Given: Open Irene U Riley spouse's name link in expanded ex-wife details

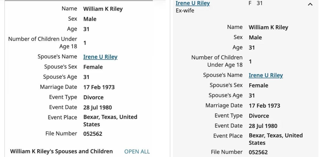Looking at the screenshot, I should pyautogui.click(x=266, y=75).
